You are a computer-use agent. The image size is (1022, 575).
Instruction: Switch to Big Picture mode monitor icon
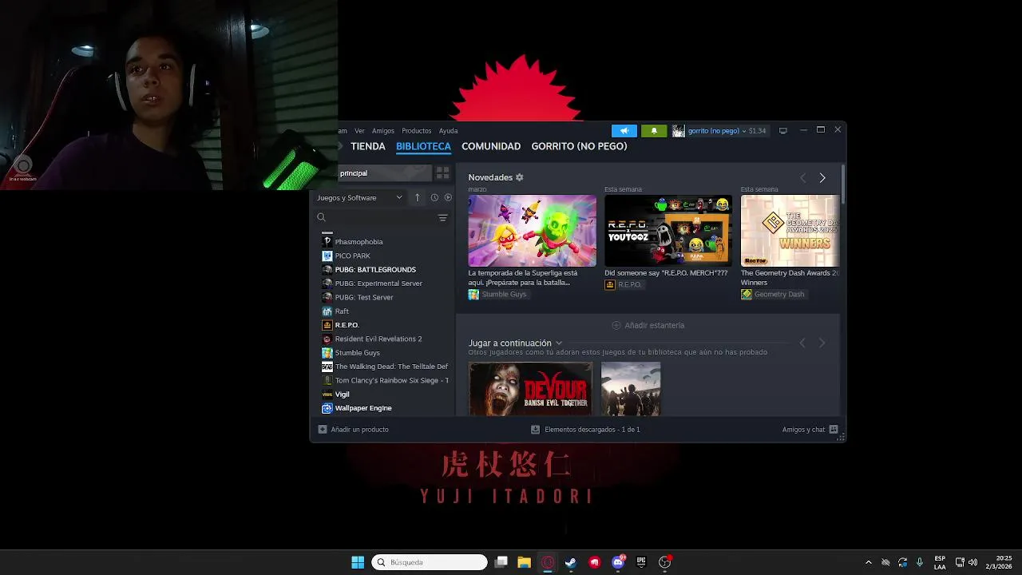[782, 131]
